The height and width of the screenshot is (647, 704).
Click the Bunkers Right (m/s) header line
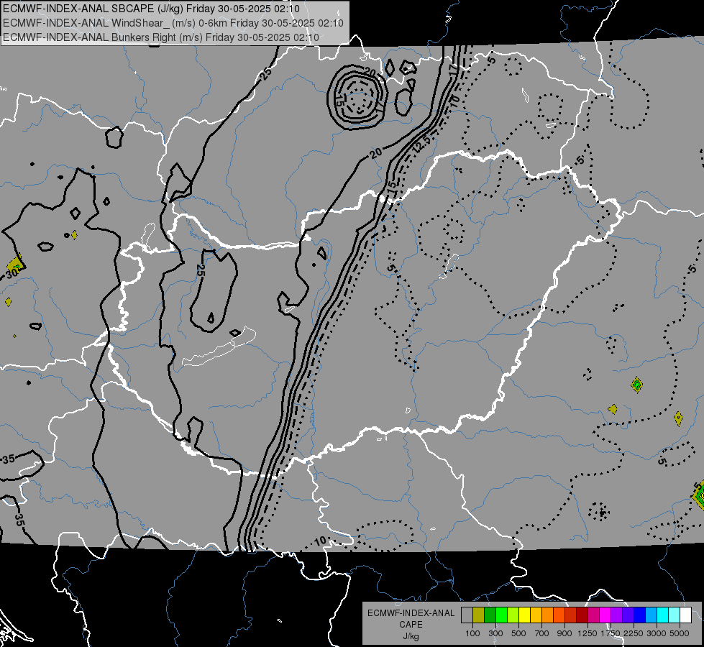click(161, 37)
